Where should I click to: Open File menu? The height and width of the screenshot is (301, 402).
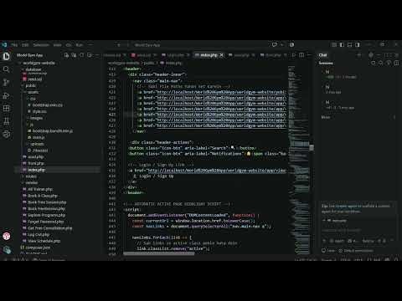pos(14,45)
